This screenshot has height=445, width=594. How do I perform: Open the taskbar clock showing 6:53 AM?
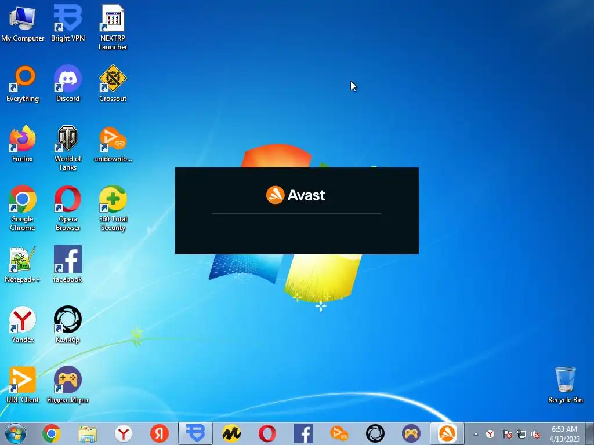coord(564,434)
